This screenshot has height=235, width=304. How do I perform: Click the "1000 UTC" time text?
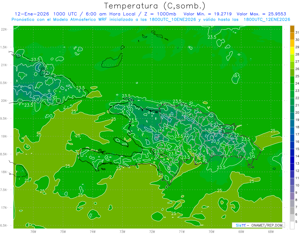point(65,14)
